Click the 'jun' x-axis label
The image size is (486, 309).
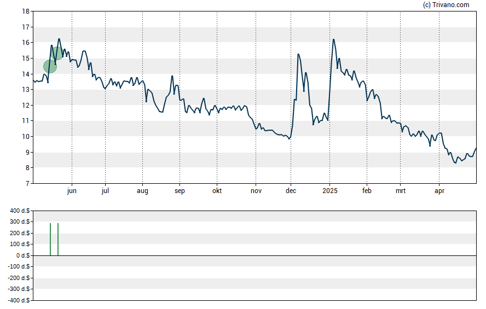72,191
